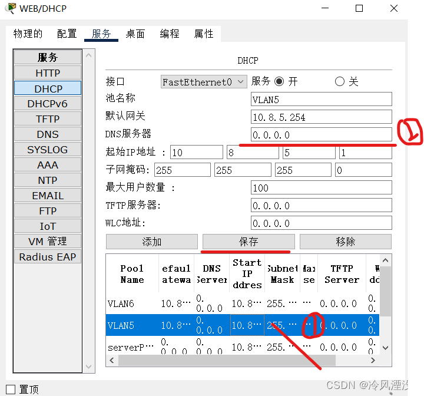Turn DHCP service on with 开 radio

[279, 81]
